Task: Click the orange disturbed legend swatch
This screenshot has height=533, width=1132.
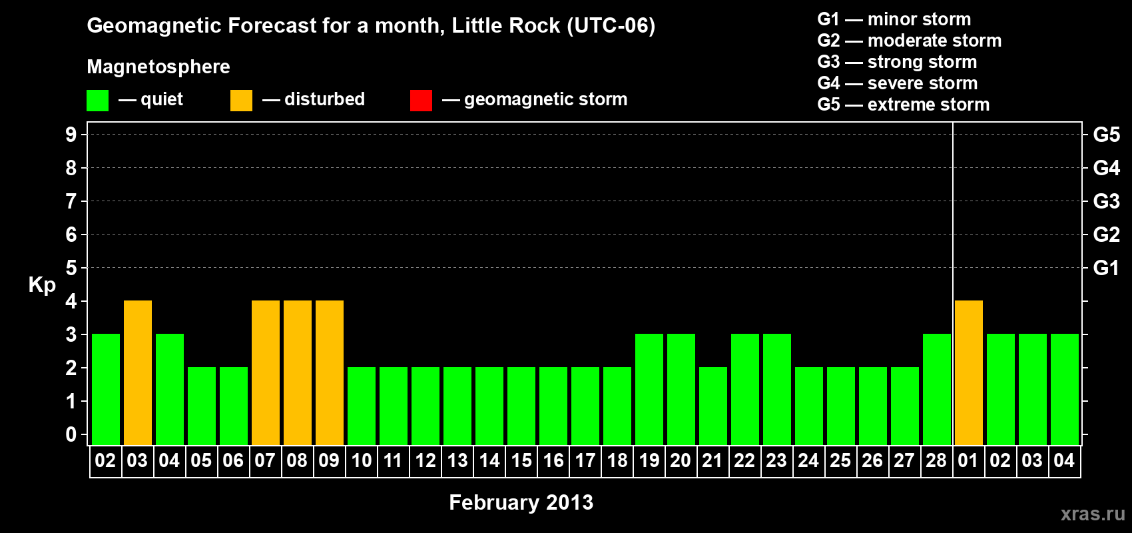Action: coord(241,101)
